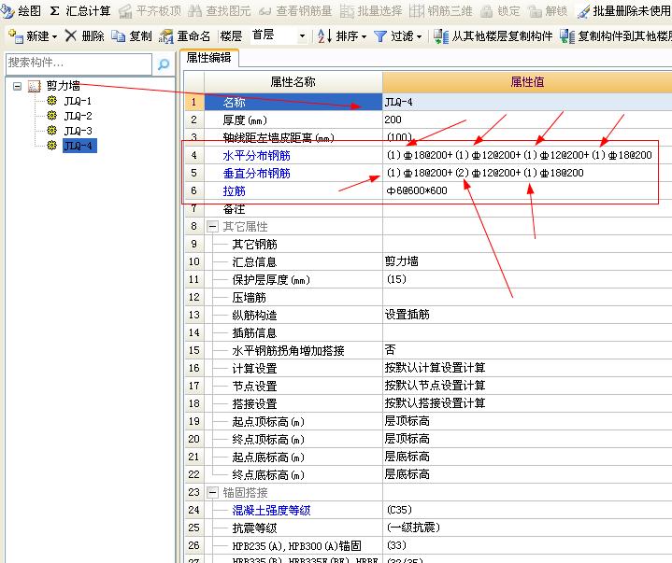Click the 复制 copy icon

pos(119,36)
